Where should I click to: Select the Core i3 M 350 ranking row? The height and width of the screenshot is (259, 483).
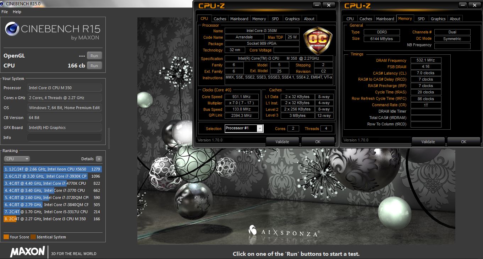tap(53, 219)
